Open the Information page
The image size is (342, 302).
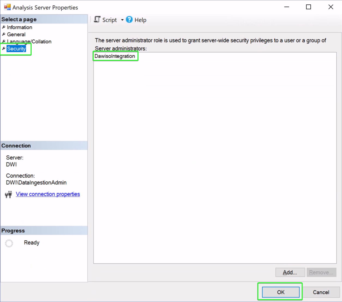click(x=19, y=27)
